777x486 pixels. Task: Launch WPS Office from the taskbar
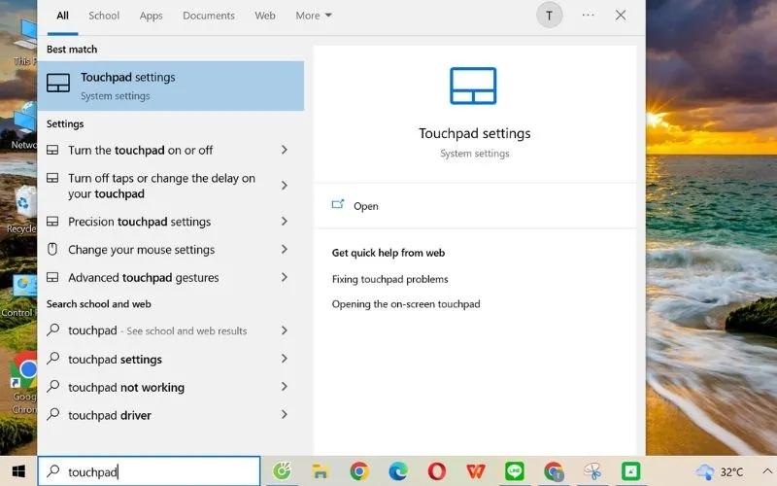point(476,471)
